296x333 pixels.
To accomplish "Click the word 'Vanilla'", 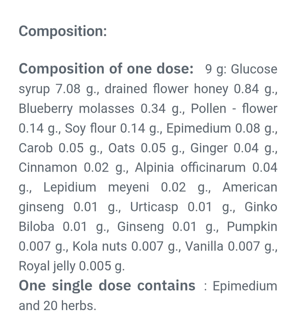I will point(204,246).
